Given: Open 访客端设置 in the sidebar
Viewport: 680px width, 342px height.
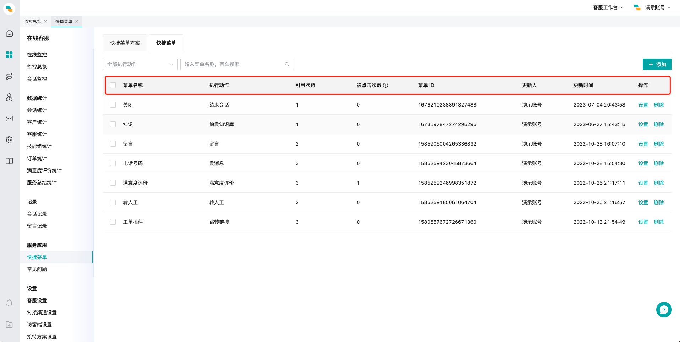Looking at the screenshot, I should (x=39, y=325).
